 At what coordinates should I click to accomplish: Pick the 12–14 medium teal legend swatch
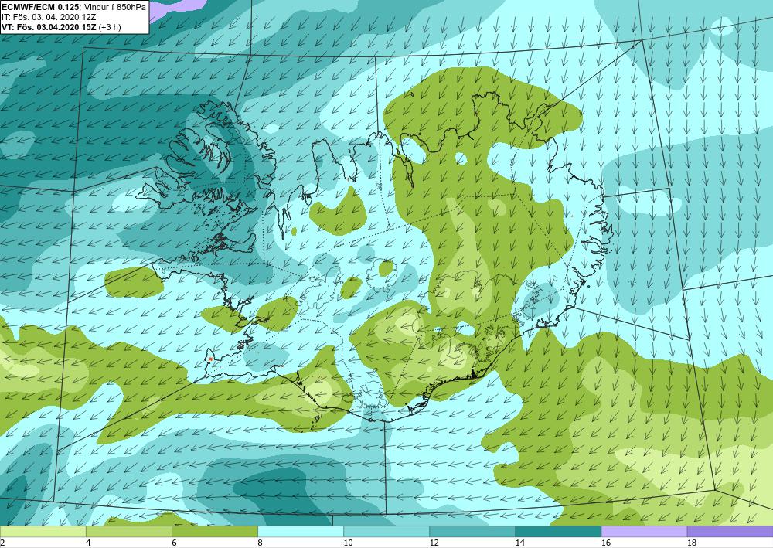point(472,531)
